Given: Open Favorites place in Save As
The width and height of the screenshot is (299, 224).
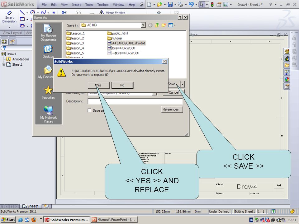Looking at the screenshot, I should [48, 93].
